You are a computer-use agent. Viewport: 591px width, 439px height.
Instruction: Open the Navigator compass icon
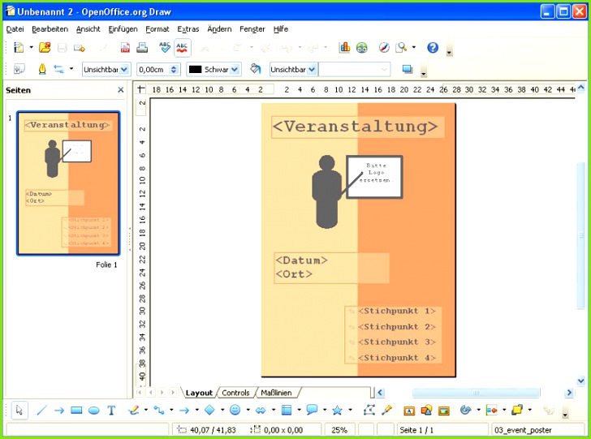[384, 48]
